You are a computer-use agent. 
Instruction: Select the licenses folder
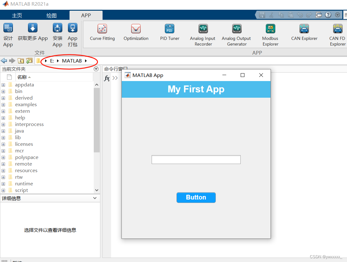click(24, 144)
